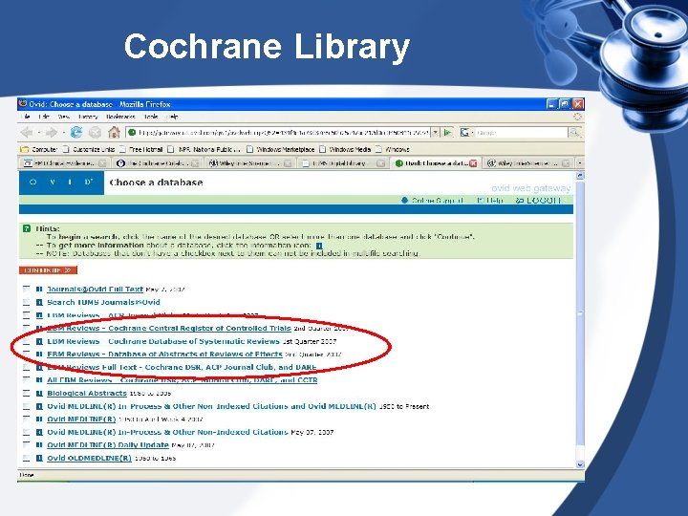The width and height of the screenshot is (688, 516).
Task: Open the File menu
Action: pyautogui.click(x=26, y=117)
